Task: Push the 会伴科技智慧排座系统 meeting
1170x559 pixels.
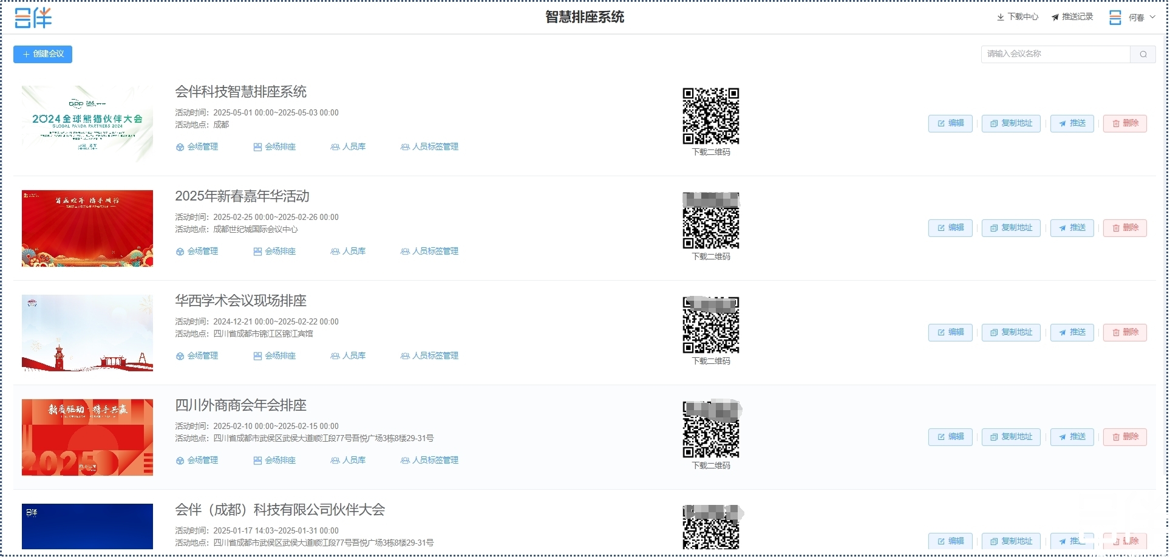Action: (x=1072, y=123)
